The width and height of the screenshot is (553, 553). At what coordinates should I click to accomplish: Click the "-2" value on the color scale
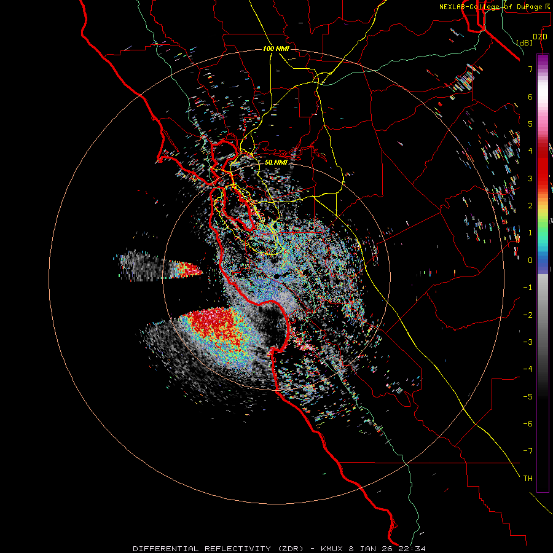(x=528, y=315)
